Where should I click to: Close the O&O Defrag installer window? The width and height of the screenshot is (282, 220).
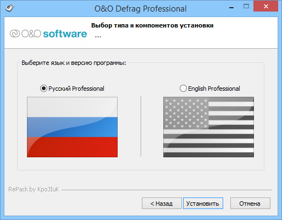pos(266,6)
